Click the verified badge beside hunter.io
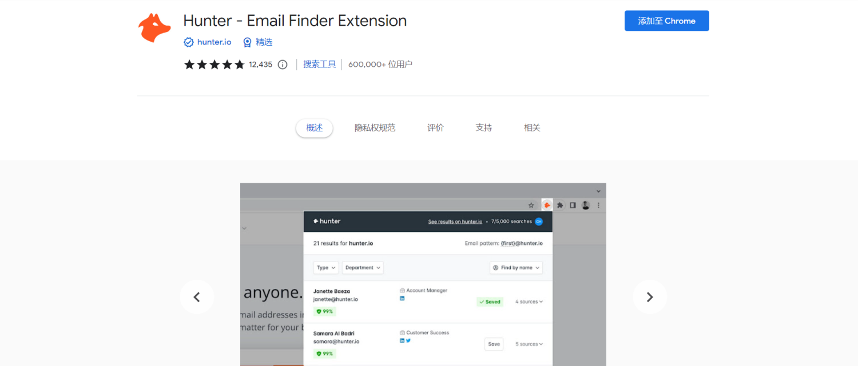 (x=189, y=42)
